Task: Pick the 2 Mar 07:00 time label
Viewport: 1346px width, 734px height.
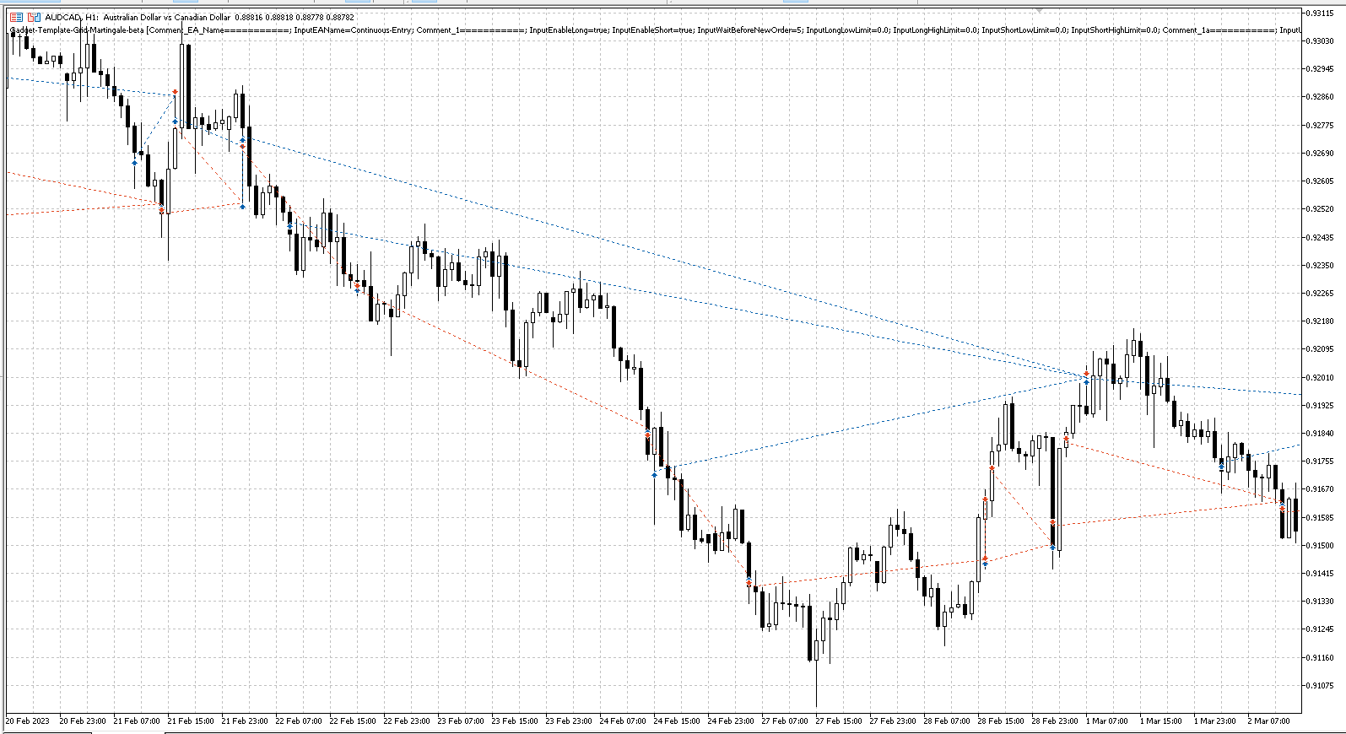Action: coord(1268,721)
